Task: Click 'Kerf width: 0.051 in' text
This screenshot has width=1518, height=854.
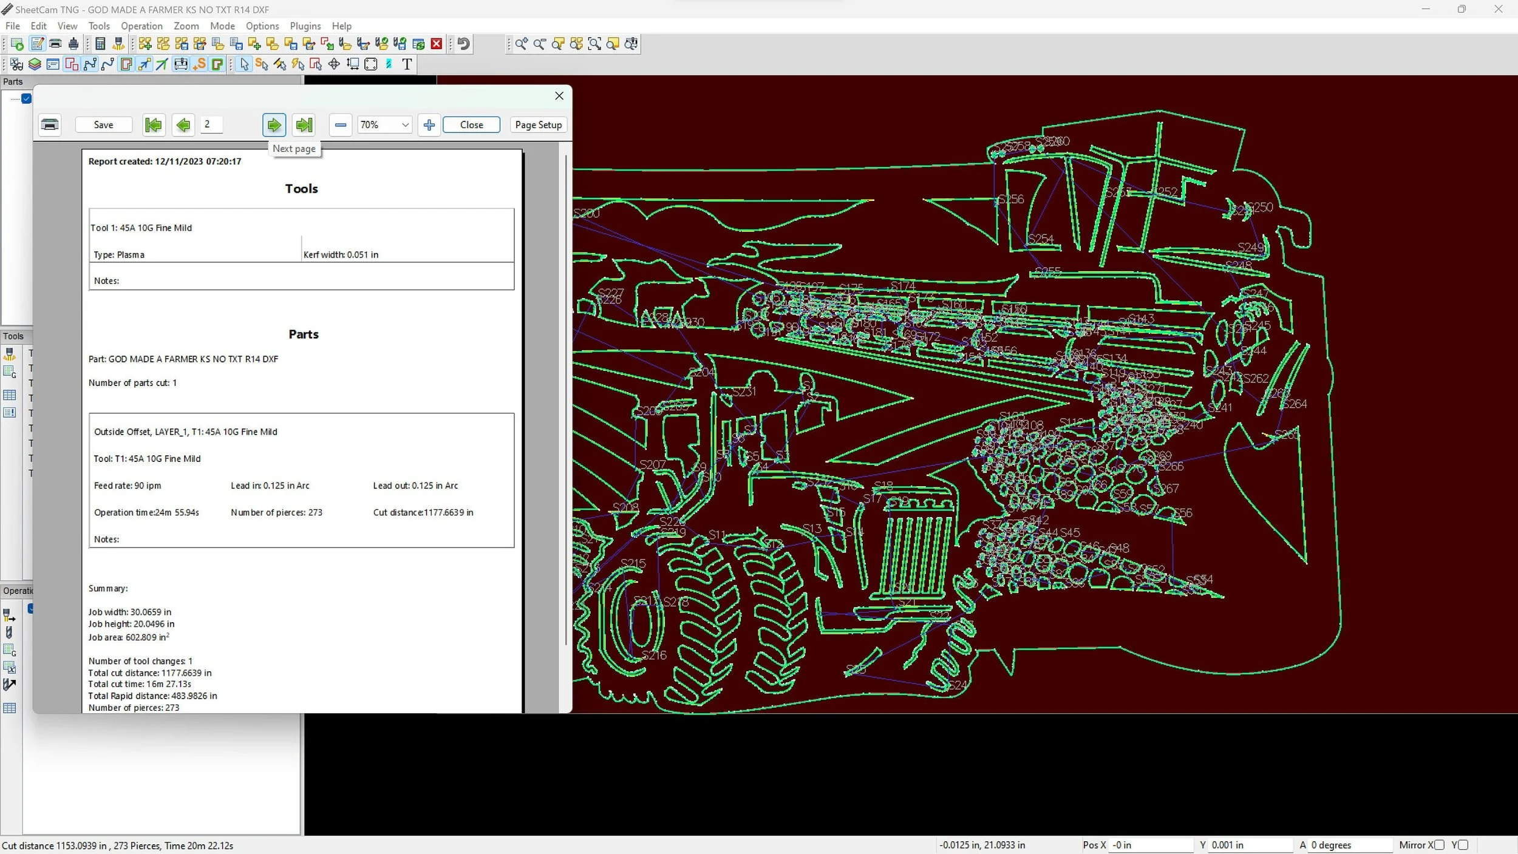Action: [341, 255]
